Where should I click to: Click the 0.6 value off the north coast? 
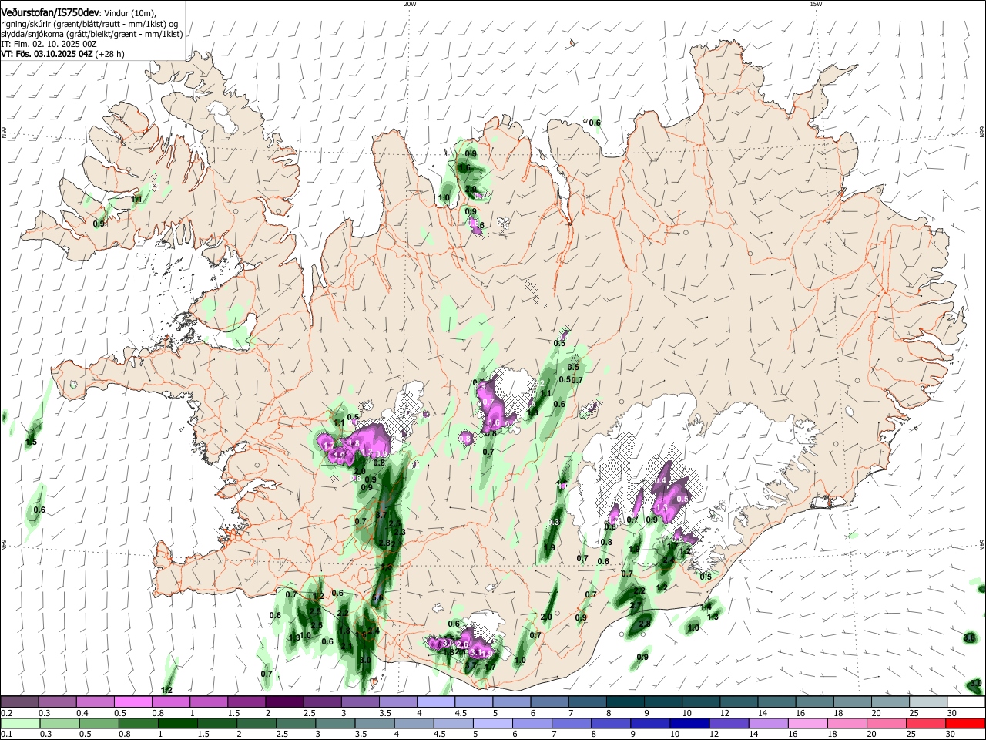click(x=595, y=123)
